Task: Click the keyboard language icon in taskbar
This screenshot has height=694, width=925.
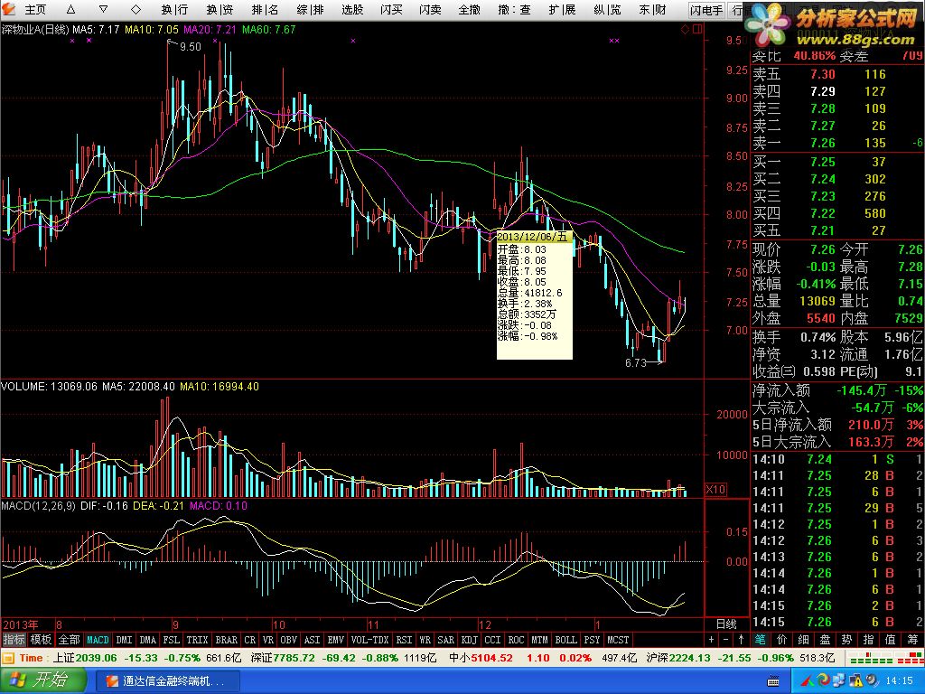Action: pos(773,681)
